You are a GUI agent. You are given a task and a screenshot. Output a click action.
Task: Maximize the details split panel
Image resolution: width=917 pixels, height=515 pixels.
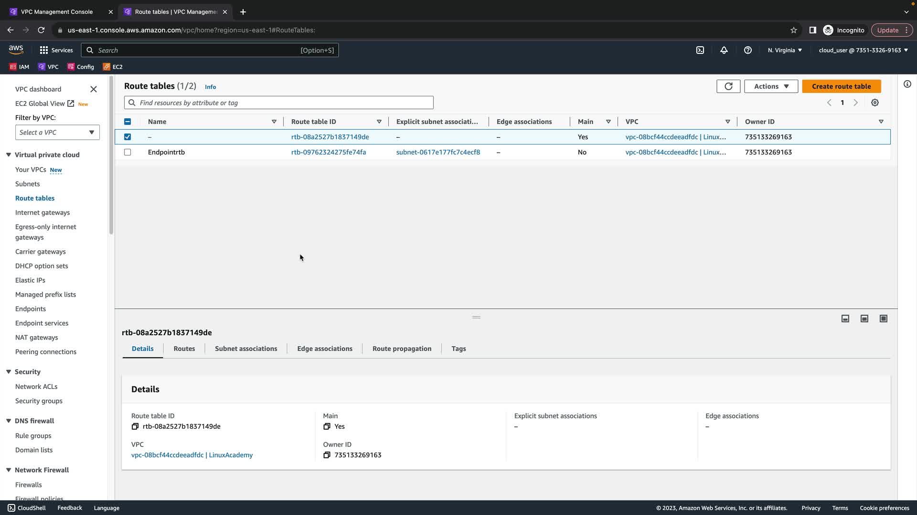(883, 319)
